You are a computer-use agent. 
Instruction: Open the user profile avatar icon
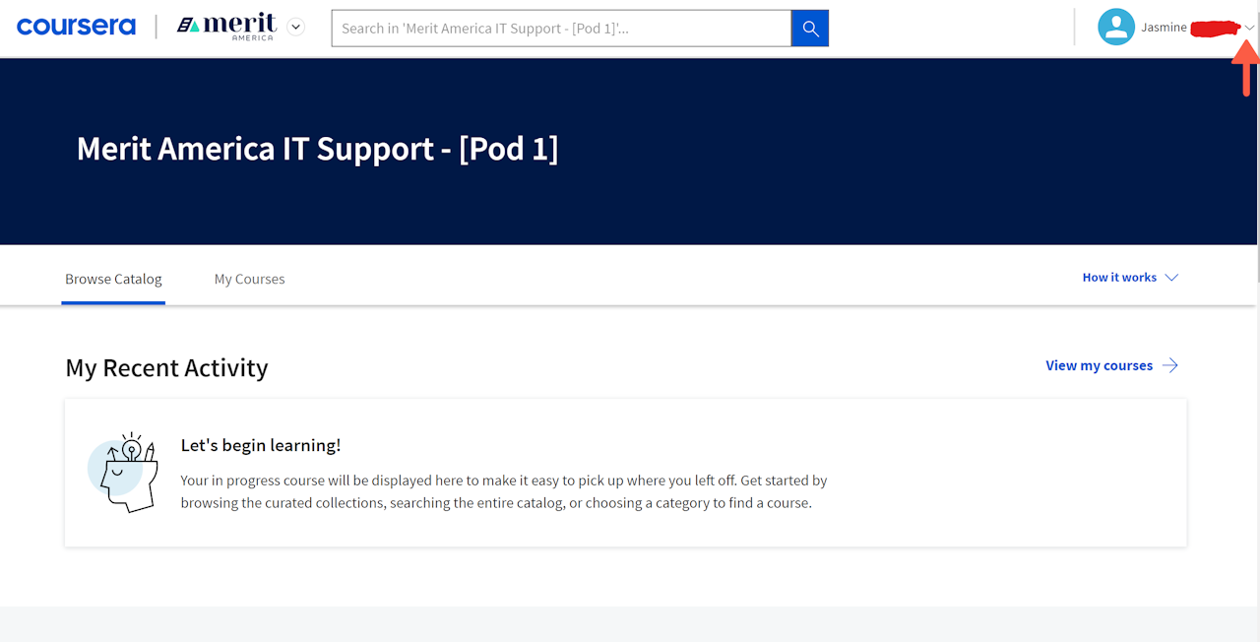[x=1116, y=28]
